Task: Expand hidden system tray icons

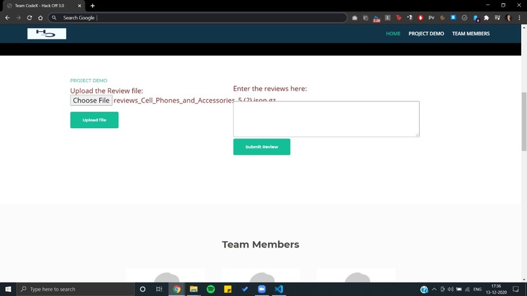Action: pos(434,289)
